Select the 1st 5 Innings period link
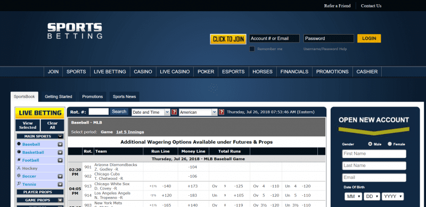This screenshot has width=426, height=207. click(x=130, y=132)
